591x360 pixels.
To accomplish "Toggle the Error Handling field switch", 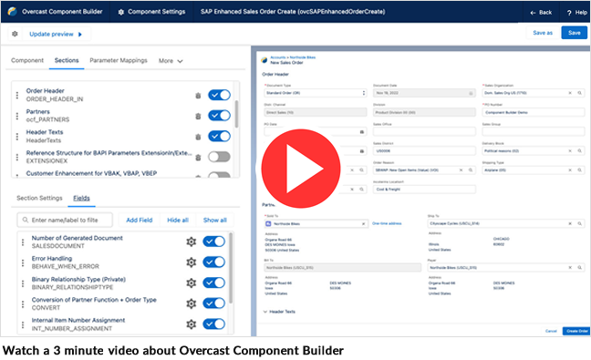I will tap(213, 262).
